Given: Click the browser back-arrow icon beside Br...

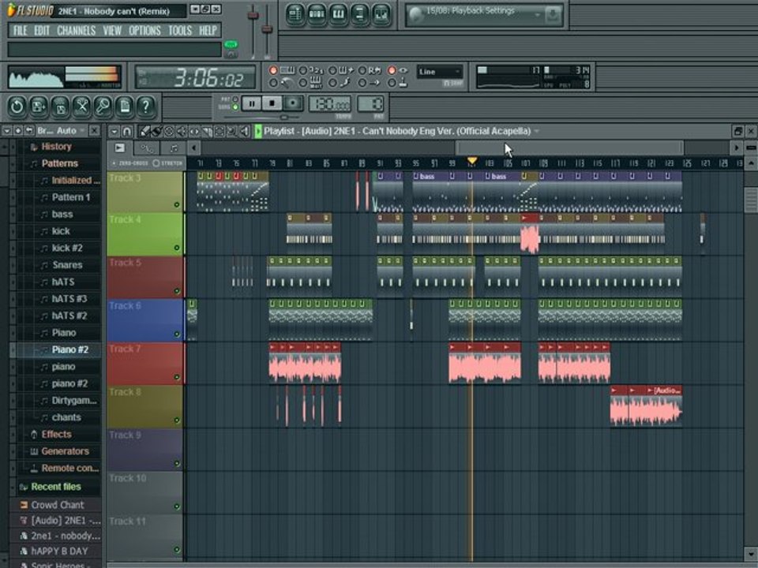Looking at the screenshot, I should pyautogui.click(x=29, y=131).
